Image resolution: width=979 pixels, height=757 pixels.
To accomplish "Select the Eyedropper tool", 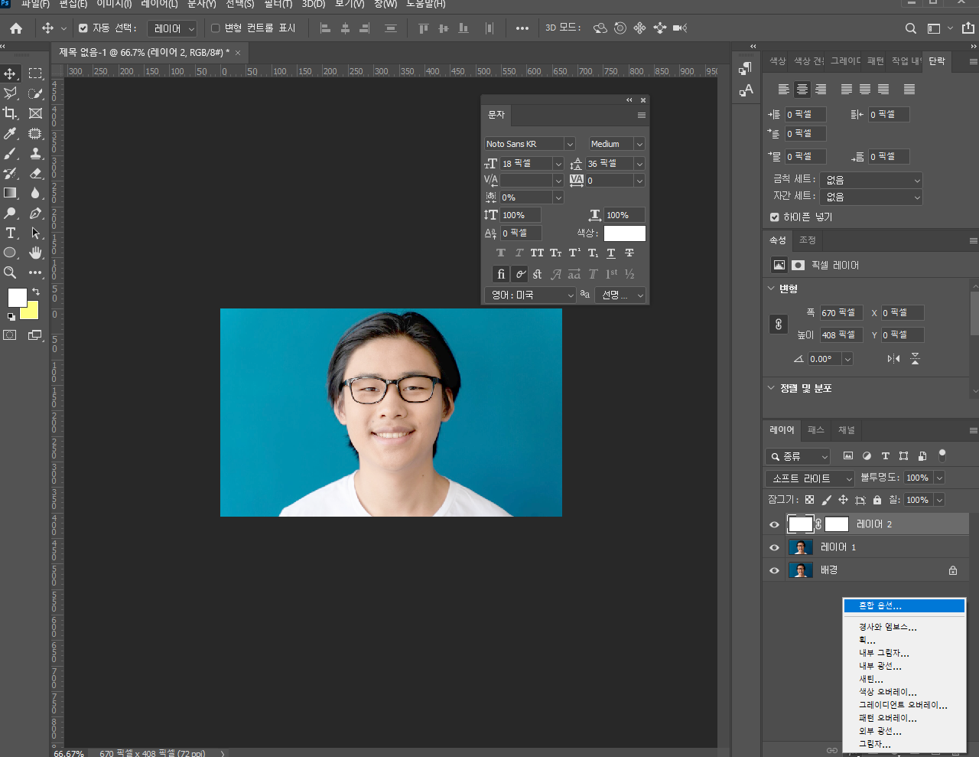I will coord(11,133).
